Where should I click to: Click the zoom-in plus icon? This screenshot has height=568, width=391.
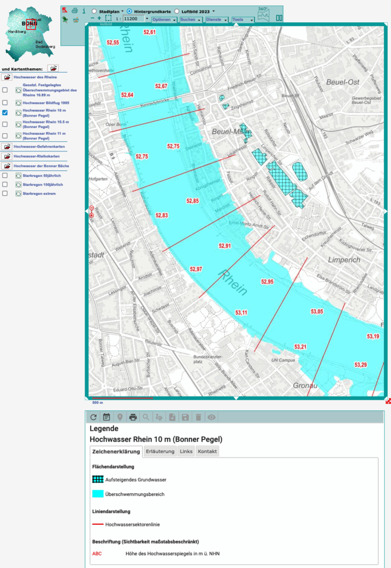99,18
